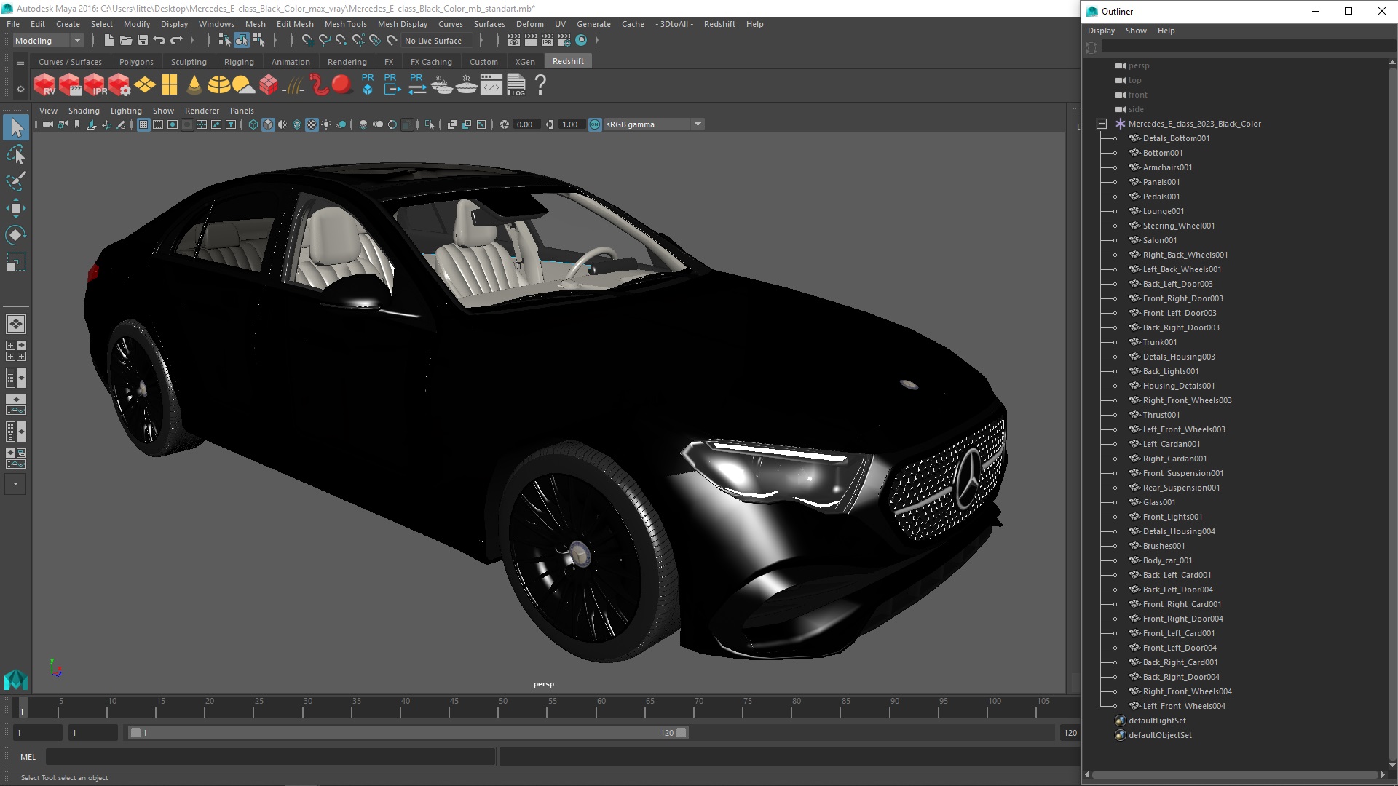
Task: Click the Redshift red sphere shelf icon
Action: [x=341, y=84]
